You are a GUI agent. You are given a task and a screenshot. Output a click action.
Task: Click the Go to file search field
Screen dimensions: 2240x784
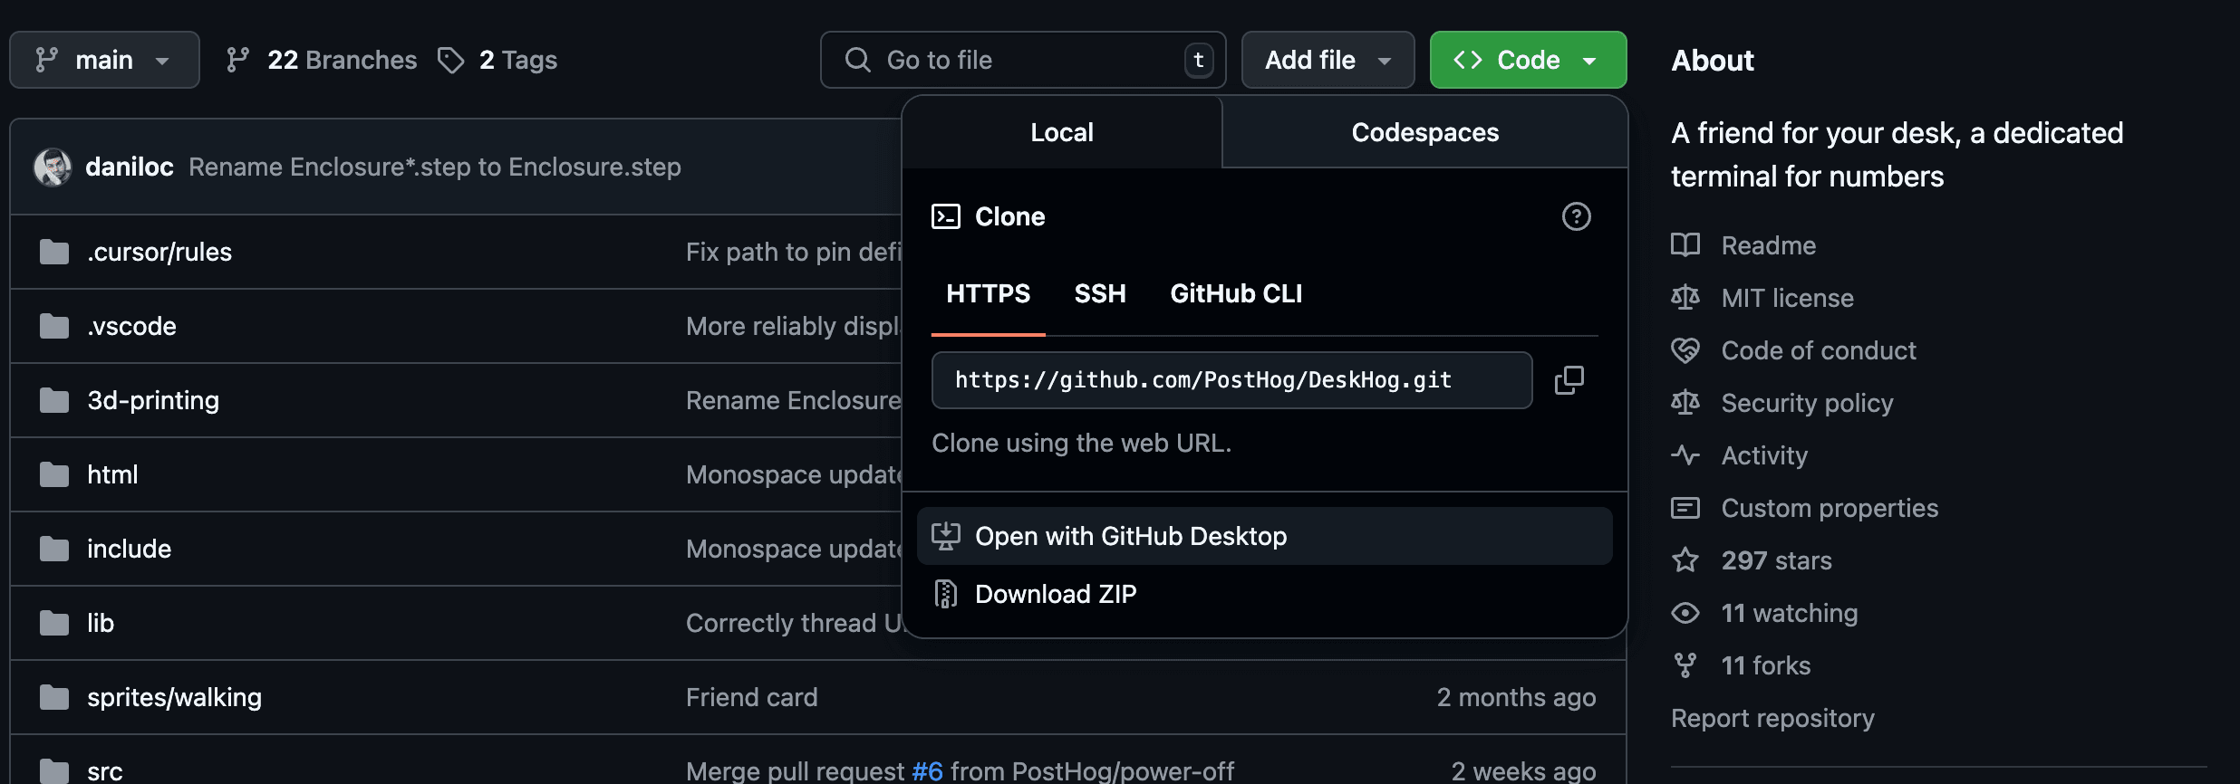[1023, 60]
